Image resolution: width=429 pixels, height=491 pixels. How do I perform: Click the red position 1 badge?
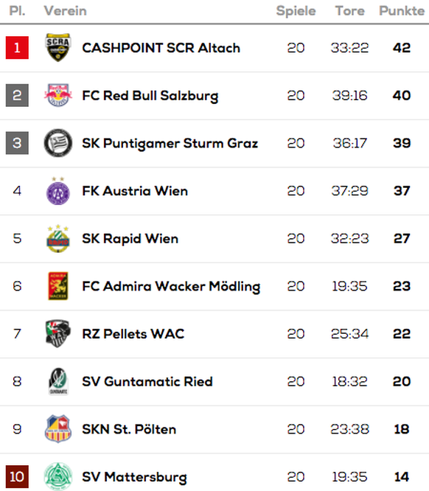click(17, 48)
